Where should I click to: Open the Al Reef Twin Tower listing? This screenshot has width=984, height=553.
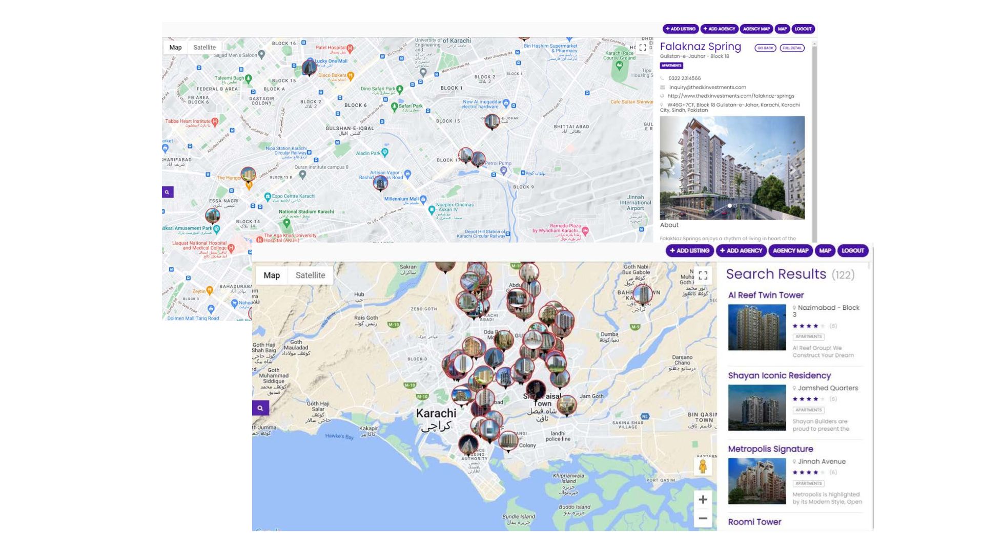pyautogui.click(x=766, y=295)
